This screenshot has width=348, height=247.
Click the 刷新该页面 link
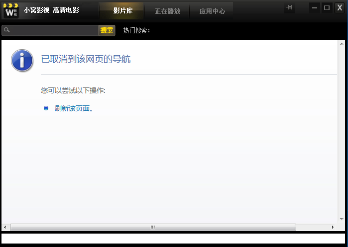[73, 108]
